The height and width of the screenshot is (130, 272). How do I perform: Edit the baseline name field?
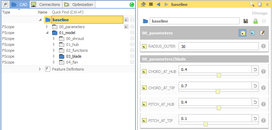(x=195, y=21)
